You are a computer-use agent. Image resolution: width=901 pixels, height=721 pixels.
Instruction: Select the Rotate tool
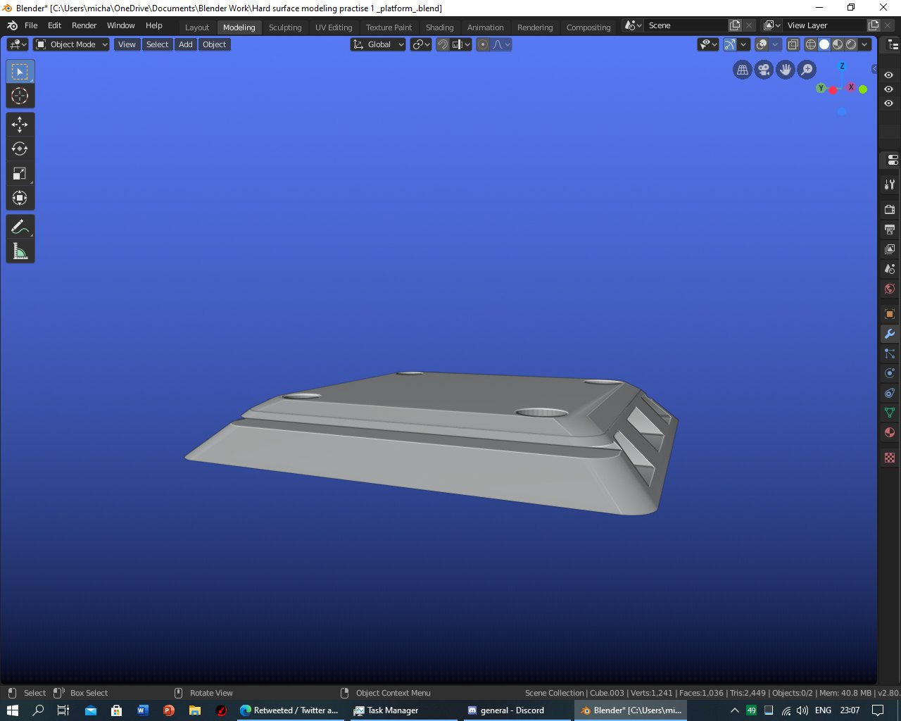click(x=20, y=149)
